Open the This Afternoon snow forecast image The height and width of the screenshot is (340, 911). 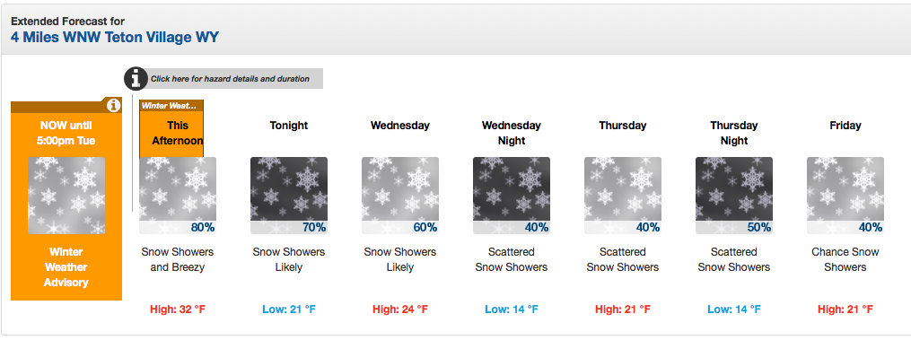(178, 196)
